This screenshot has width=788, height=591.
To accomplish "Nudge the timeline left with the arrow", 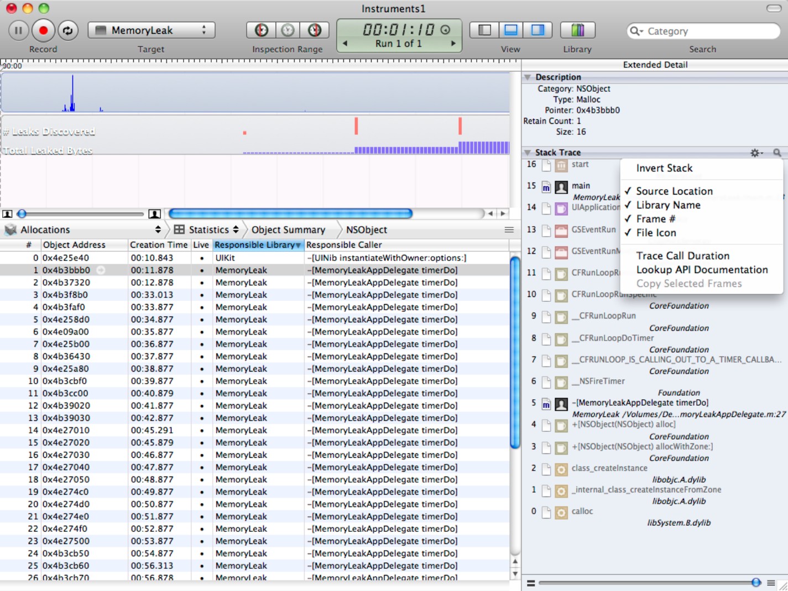I will 490,213.
